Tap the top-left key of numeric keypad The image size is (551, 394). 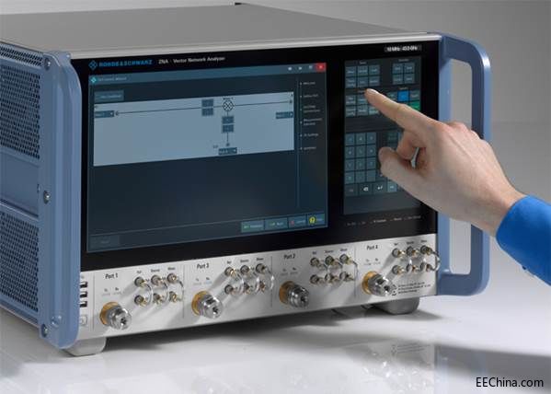pyautogui.click(x=350, y=140)
